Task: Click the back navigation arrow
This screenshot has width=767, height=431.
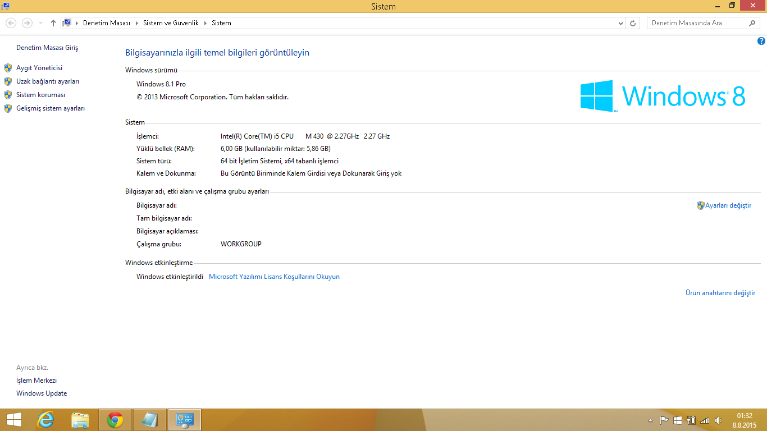Action: coord(11,23)
